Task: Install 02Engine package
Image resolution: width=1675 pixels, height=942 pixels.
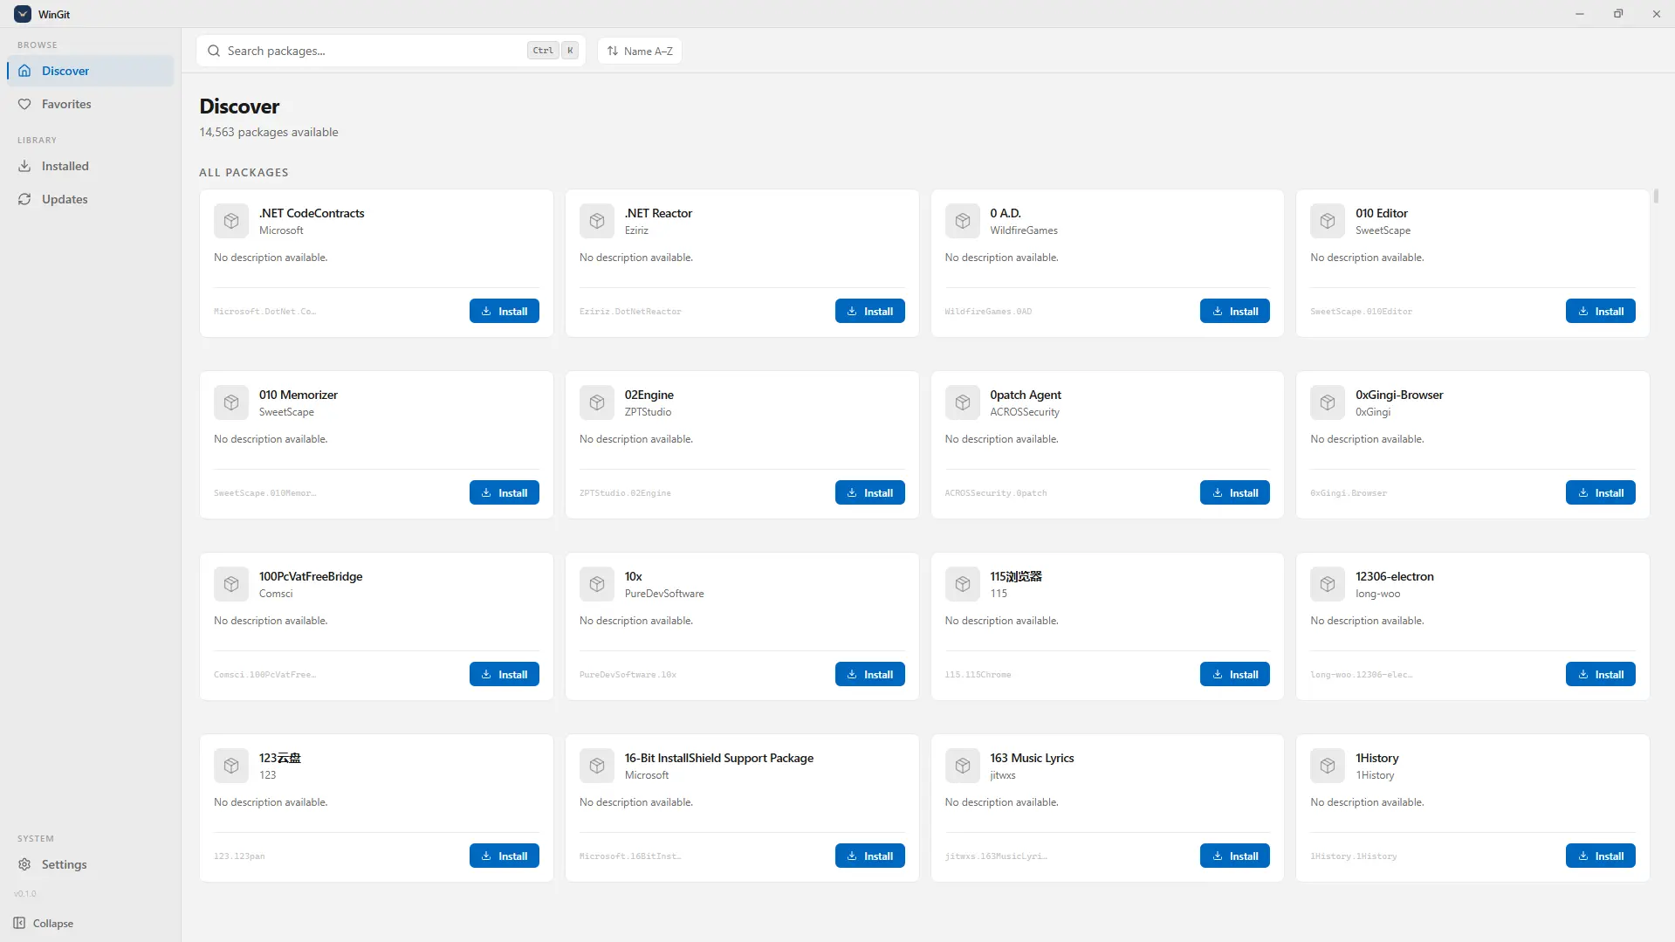Action: (x=870, y=492)
